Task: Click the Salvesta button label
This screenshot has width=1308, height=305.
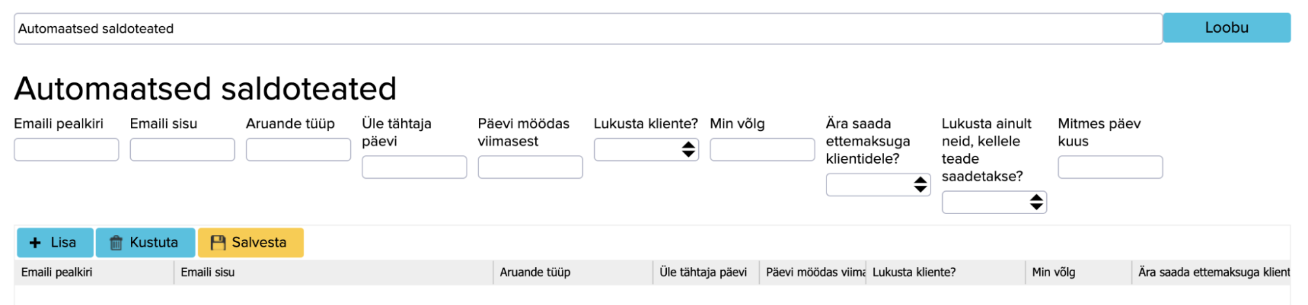Action: 259,243
